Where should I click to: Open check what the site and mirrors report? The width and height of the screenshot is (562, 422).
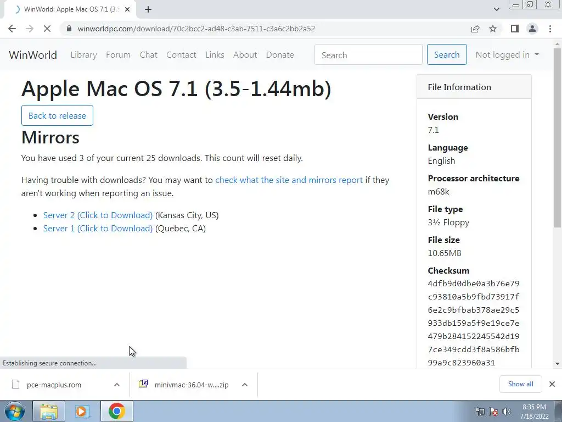[x=289, y=180]
